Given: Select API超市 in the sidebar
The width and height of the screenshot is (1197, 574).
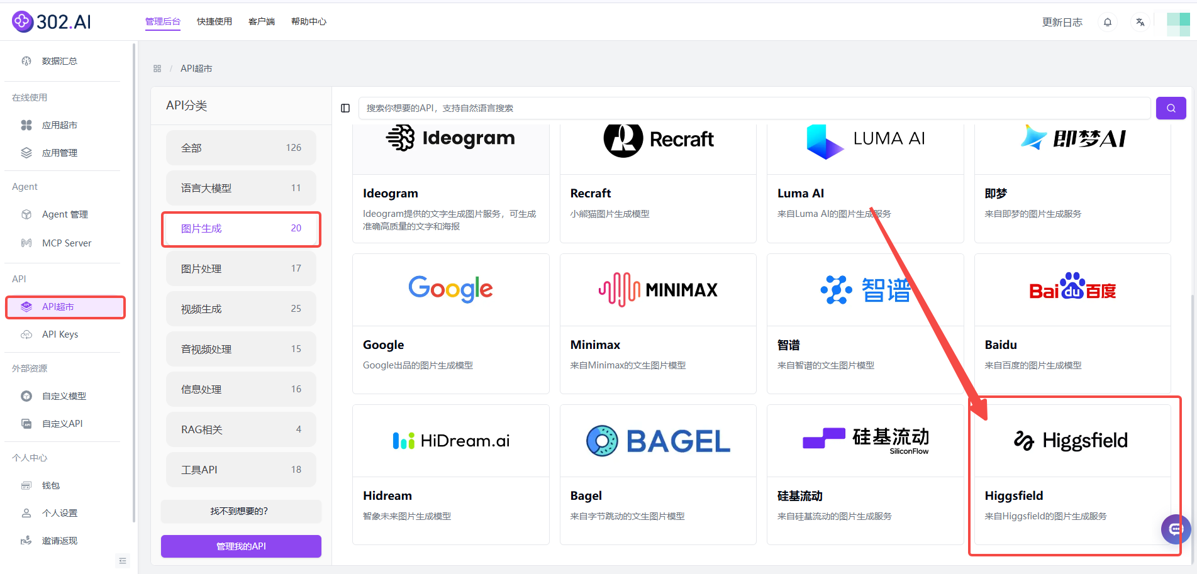Looking at the screenshot, I should 65,307.
